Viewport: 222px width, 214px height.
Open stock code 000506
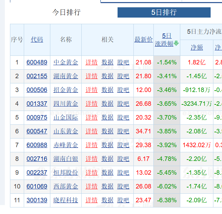pos(37,90)
